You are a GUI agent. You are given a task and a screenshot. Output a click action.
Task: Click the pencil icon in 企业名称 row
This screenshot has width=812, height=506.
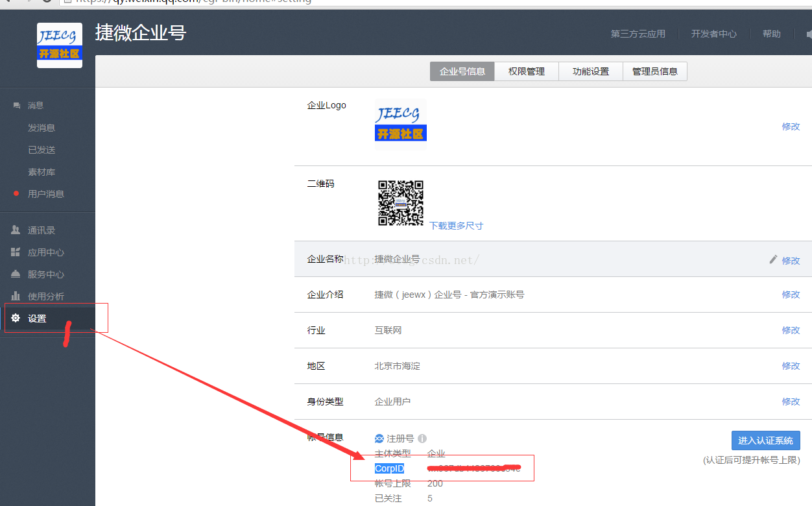(x=773, y=259)
